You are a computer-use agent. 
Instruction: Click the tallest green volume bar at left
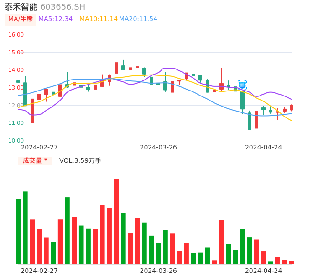[25, 227]
